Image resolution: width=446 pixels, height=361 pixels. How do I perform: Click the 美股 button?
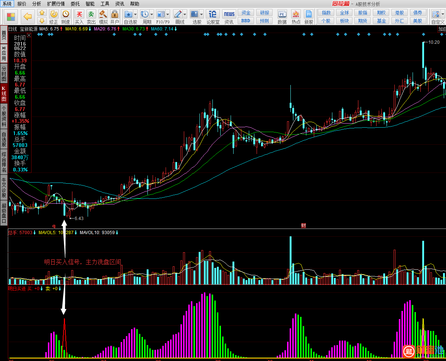pyautogui.click(x=418, y=21)
